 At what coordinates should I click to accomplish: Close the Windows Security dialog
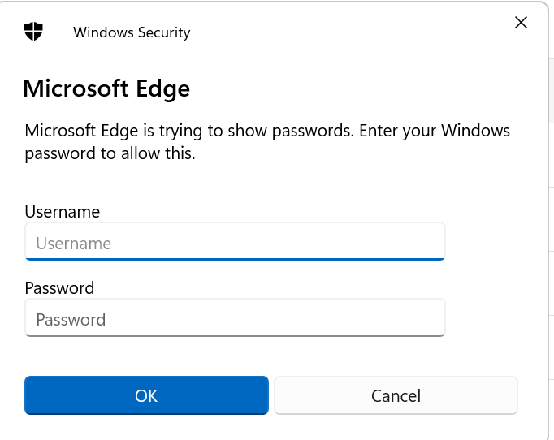click(x=522, y=23)
